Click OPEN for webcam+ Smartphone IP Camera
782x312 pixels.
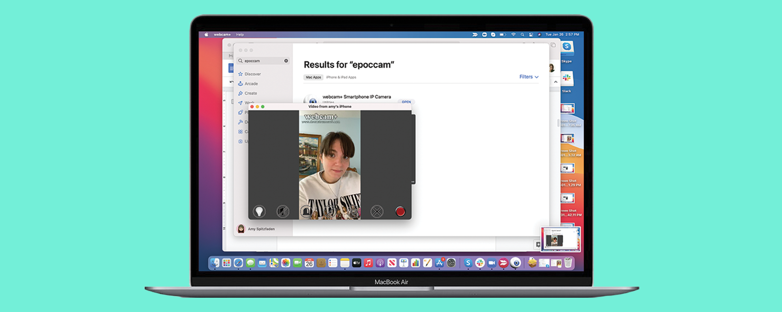(406, 102)
